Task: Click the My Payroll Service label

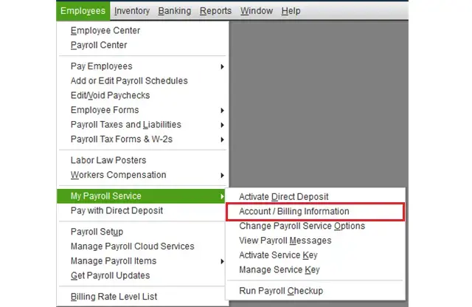Action: [106, 196]
